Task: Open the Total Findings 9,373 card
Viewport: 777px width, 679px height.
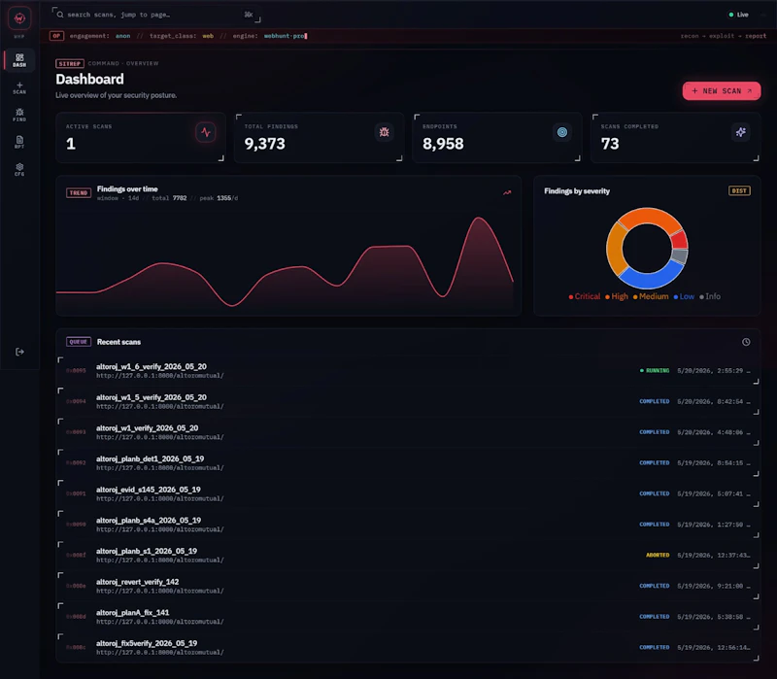Action: click(x=319, y=138)
